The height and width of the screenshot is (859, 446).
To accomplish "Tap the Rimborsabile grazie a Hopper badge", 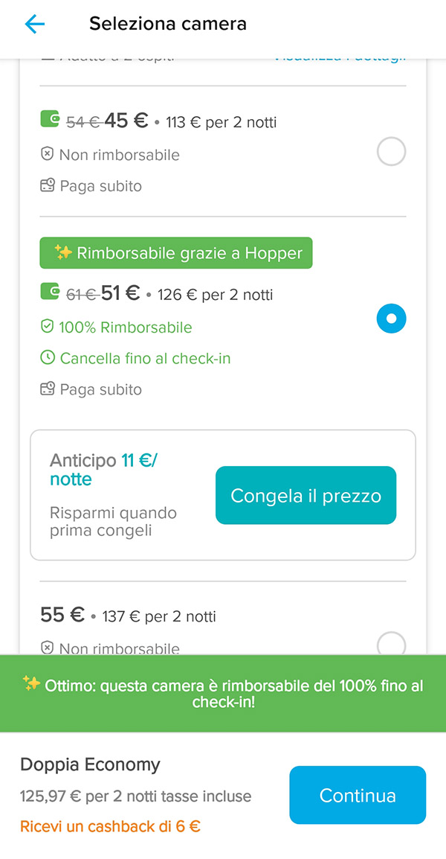I will [x=176, y=253].
